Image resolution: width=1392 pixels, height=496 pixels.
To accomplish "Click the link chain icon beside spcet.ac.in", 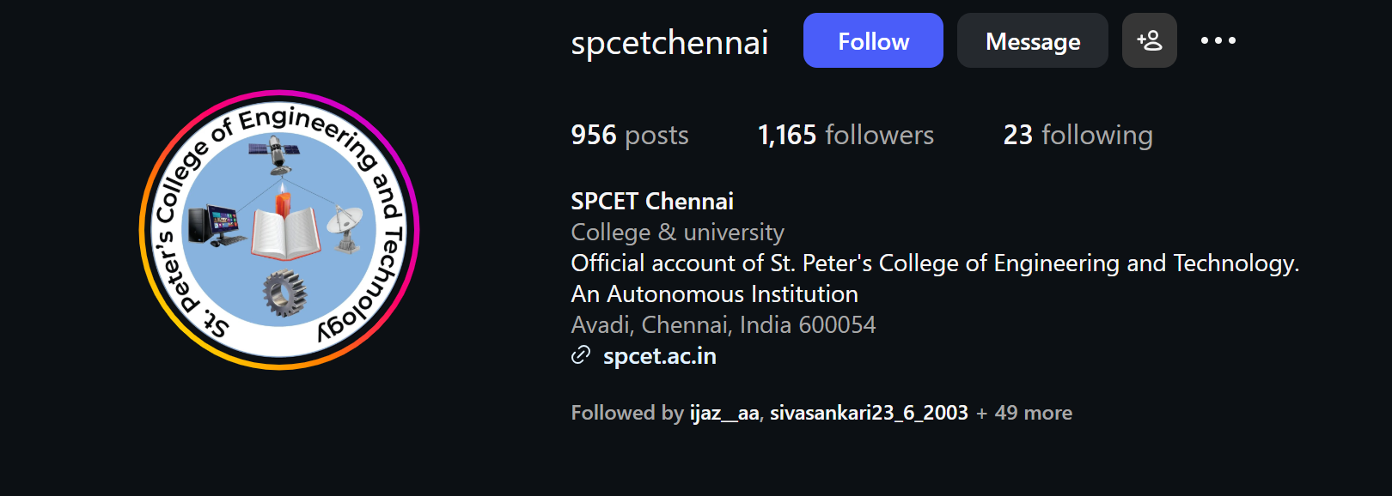I will point(581,355).
